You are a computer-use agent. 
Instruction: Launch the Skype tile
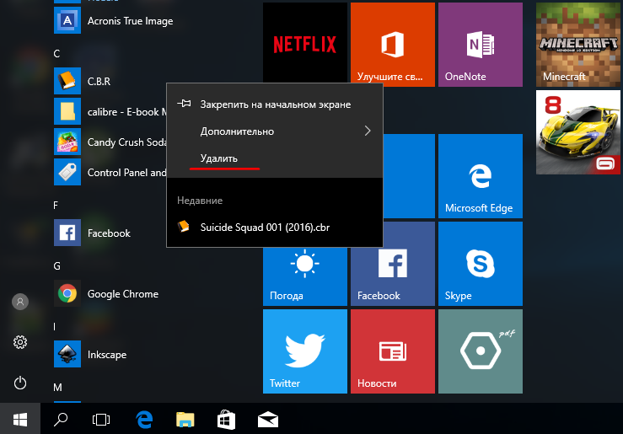(x=481, y=264)
